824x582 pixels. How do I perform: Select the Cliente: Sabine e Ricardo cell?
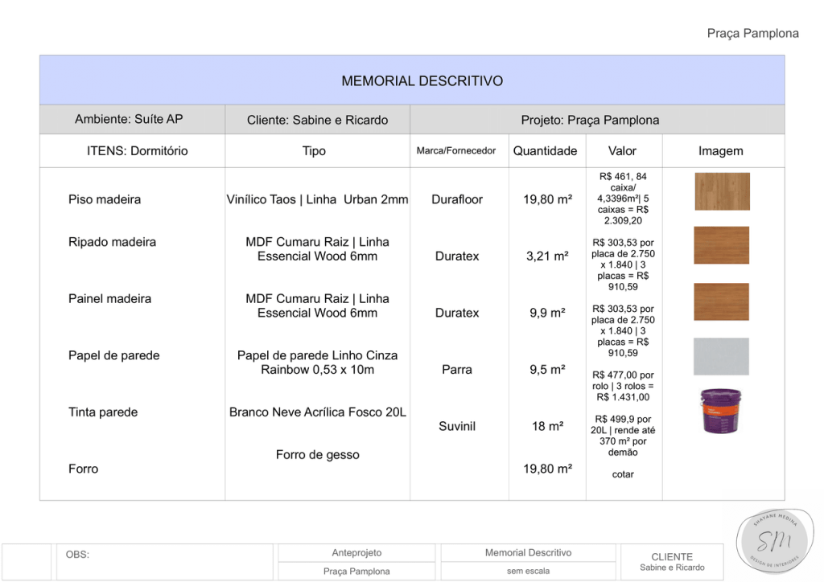coord(317,121)
